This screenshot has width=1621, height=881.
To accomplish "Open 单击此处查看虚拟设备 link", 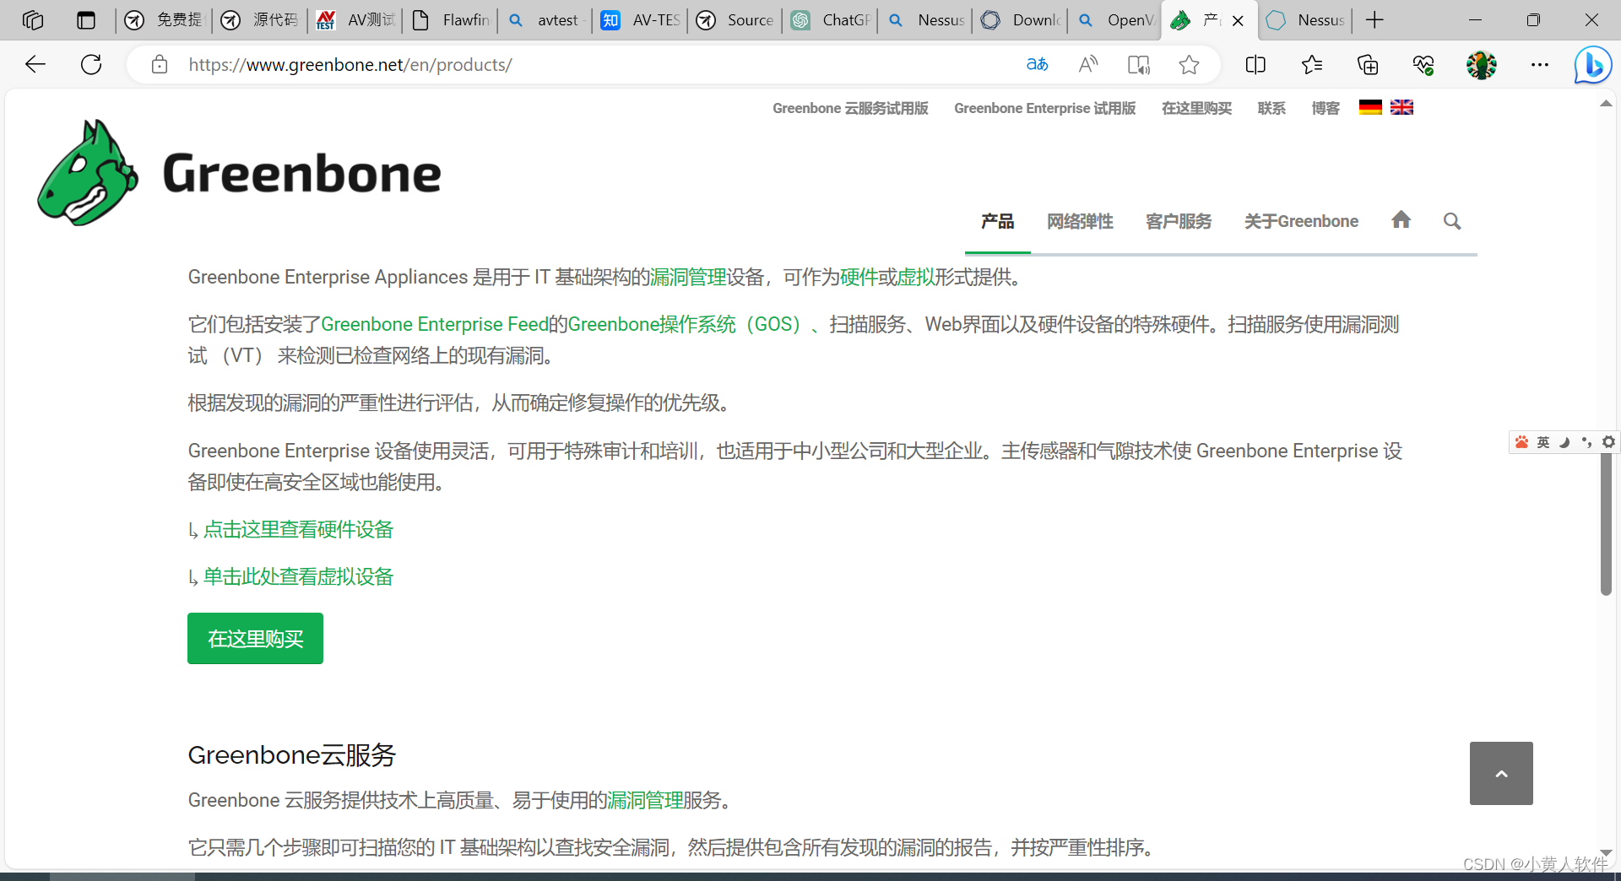I will point(298,576).
